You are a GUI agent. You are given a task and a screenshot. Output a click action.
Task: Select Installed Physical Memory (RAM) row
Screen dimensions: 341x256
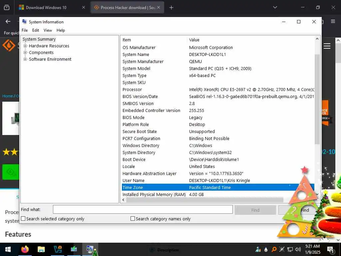[x=218, y=194]
